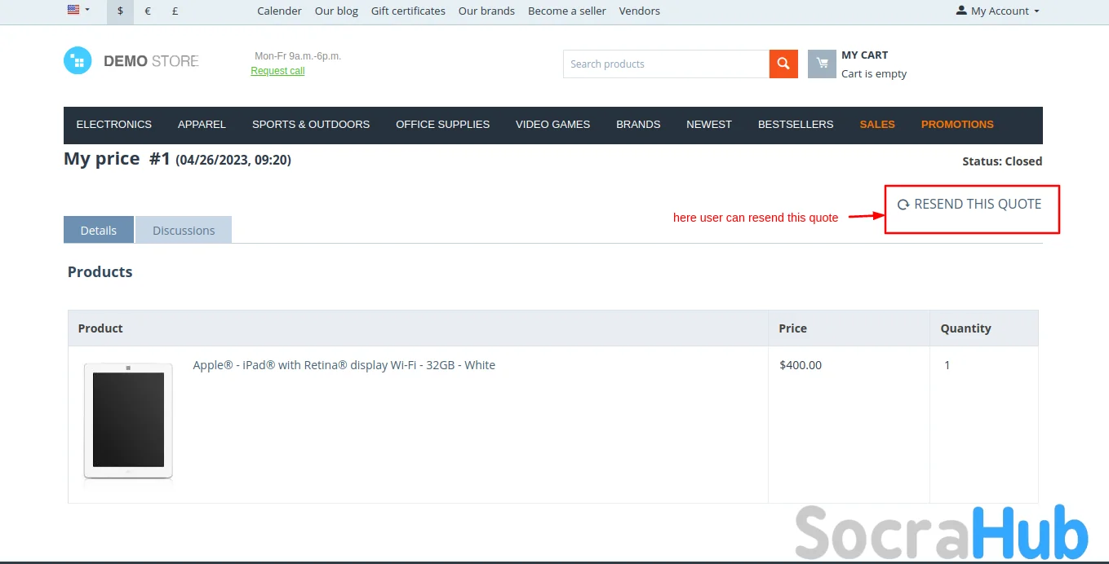
Task: Switch currency to pound sterling
Action: (x=175, y=11)
